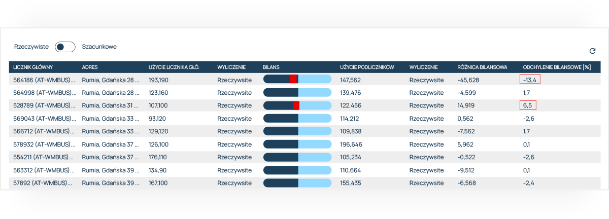Click the refresh icon above the table

[592, 51]
